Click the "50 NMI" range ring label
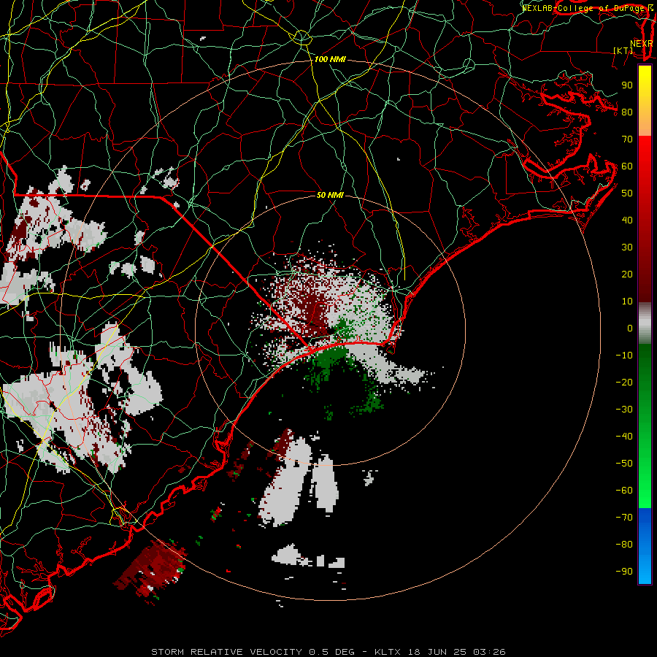The width and height of the screenshot is (657, 657). coord(330,195)
